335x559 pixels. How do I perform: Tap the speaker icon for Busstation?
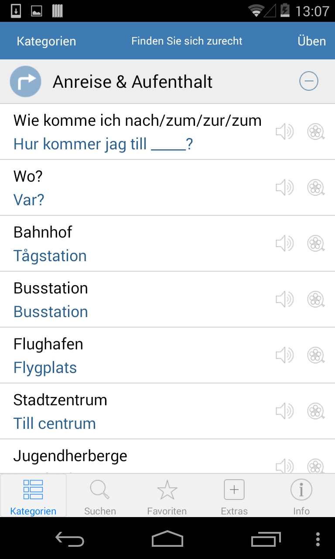(x=284, y=299)
